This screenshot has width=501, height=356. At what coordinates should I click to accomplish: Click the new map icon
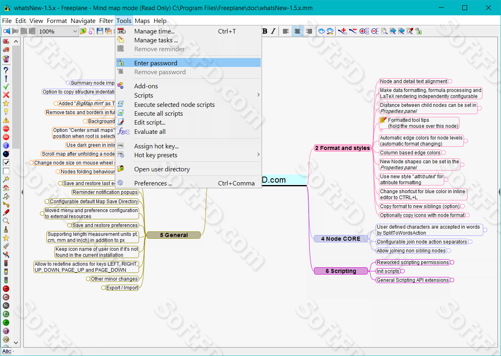(91, 31)
